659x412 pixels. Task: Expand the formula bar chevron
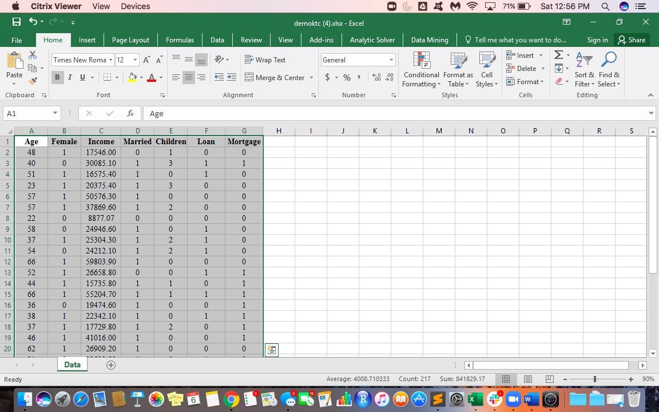click(651, 113)
